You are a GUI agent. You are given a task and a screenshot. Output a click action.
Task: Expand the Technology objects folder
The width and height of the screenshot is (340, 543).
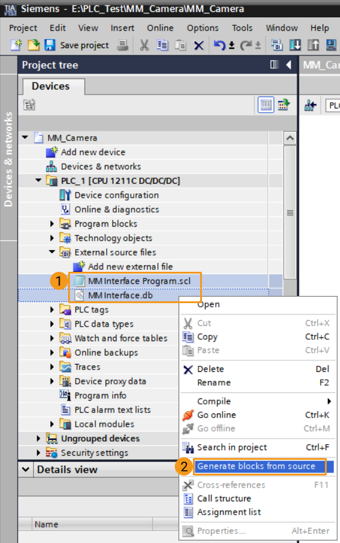point(52,238)
